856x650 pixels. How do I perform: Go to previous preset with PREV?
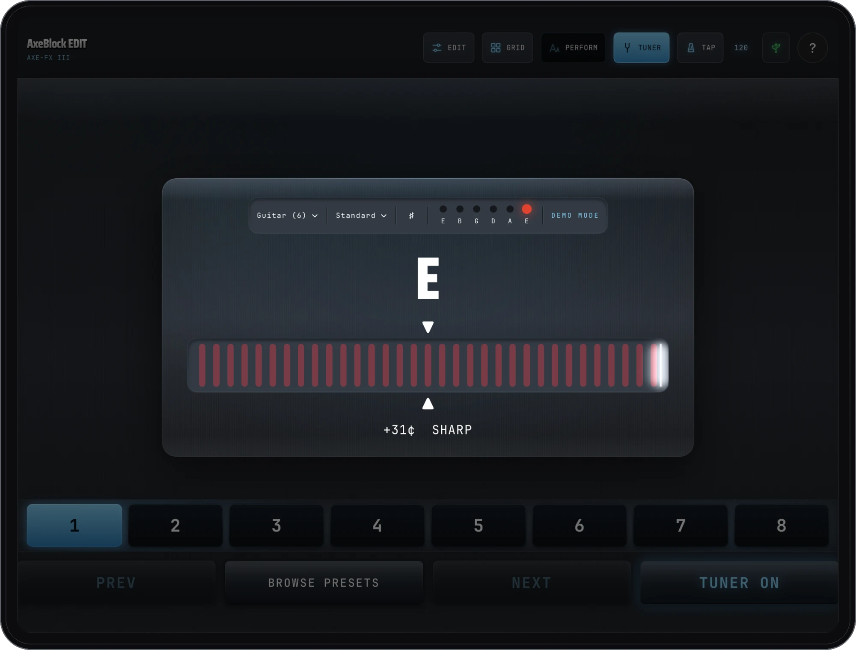pyautogui.click(x=116, y=582)
